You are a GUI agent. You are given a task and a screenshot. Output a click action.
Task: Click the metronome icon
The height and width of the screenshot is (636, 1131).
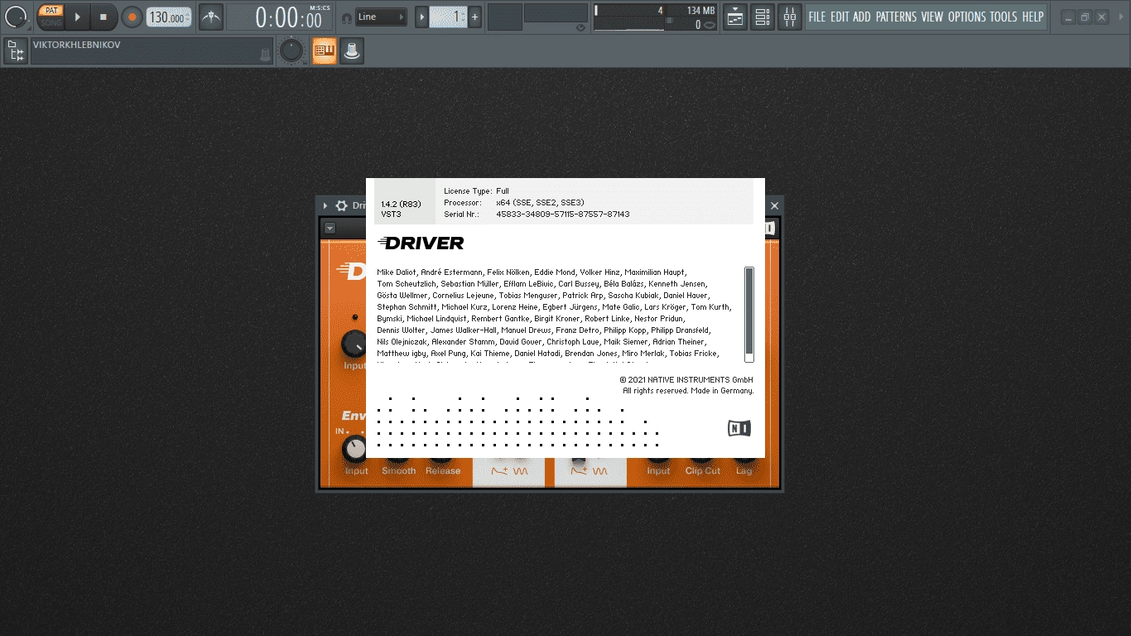211,17
